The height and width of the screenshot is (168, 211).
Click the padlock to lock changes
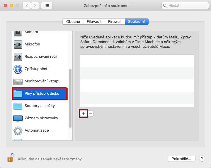click(x=11, y=158)
